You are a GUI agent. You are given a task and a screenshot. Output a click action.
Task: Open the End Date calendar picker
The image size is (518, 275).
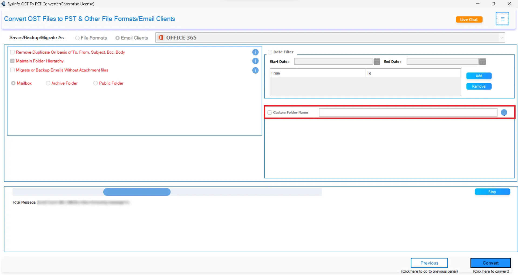tap(482, 62)
